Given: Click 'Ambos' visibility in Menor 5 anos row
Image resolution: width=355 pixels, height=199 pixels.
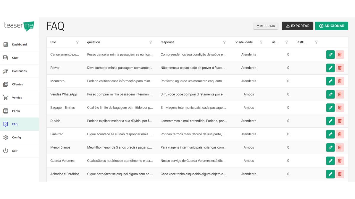Looking at the screenshot, I should pyautogui.click(x=249, y=147).
